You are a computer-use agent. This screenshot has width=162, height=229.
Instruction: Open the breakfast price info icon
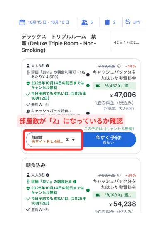click(88, 75)
